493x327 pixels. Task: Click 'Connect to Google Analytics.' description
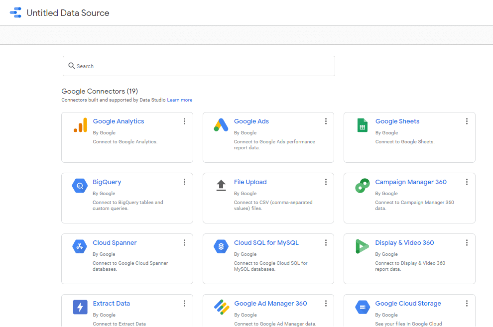125,142
